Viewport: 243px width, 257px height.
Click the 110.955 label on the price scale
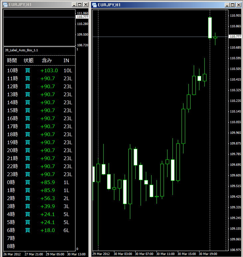(235, 16)
